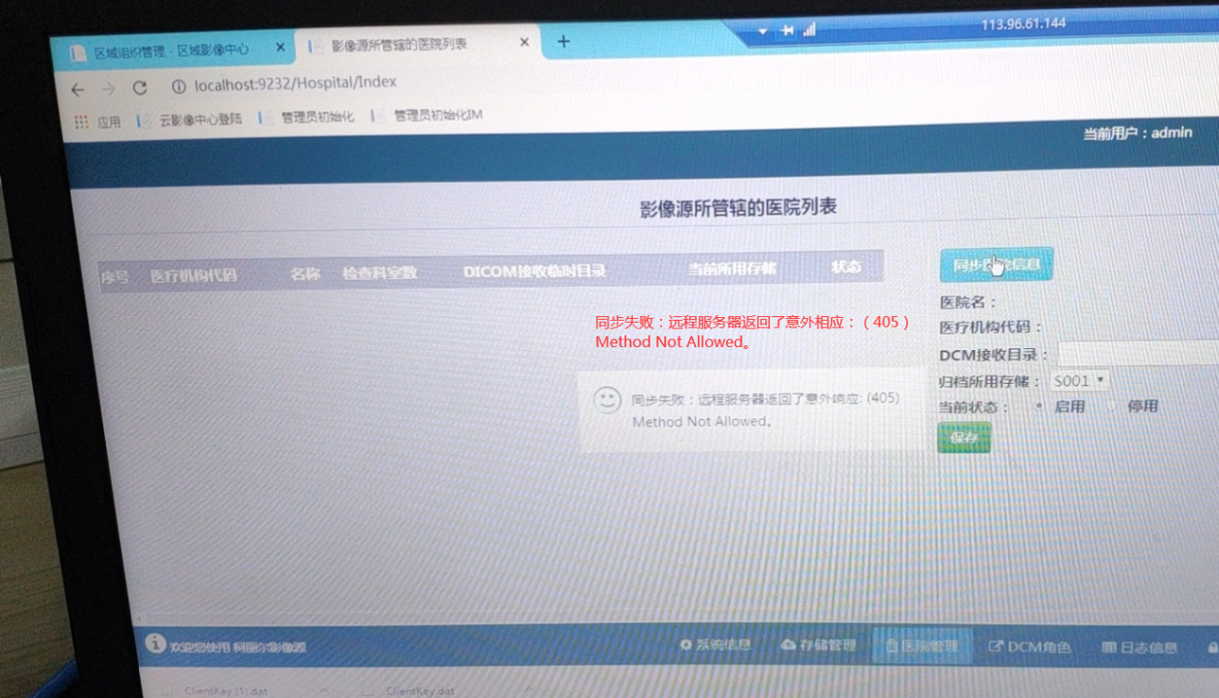This screenshot has height=698, width=1219.
Task: Click the site info icon beside URL
Action: [177, 86]
